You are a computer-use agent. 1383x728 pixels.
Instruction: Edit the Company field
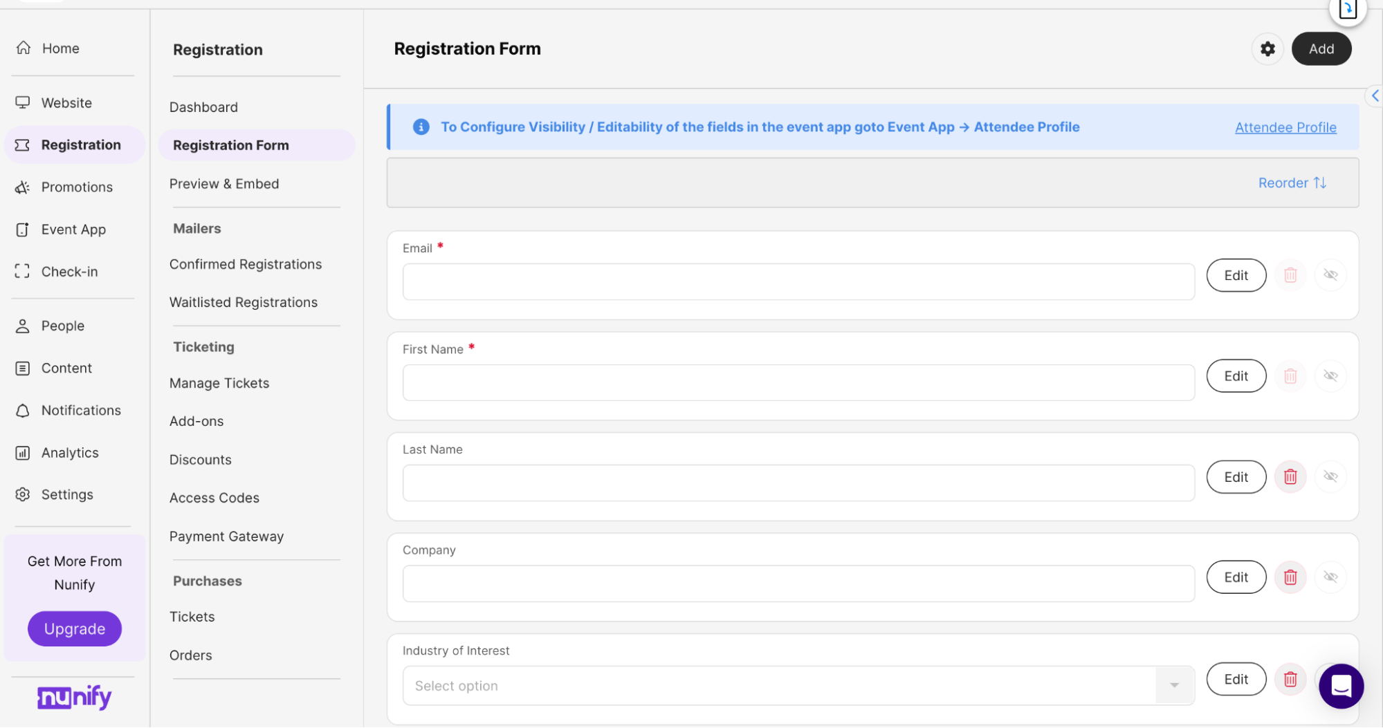pos(1236,577)
